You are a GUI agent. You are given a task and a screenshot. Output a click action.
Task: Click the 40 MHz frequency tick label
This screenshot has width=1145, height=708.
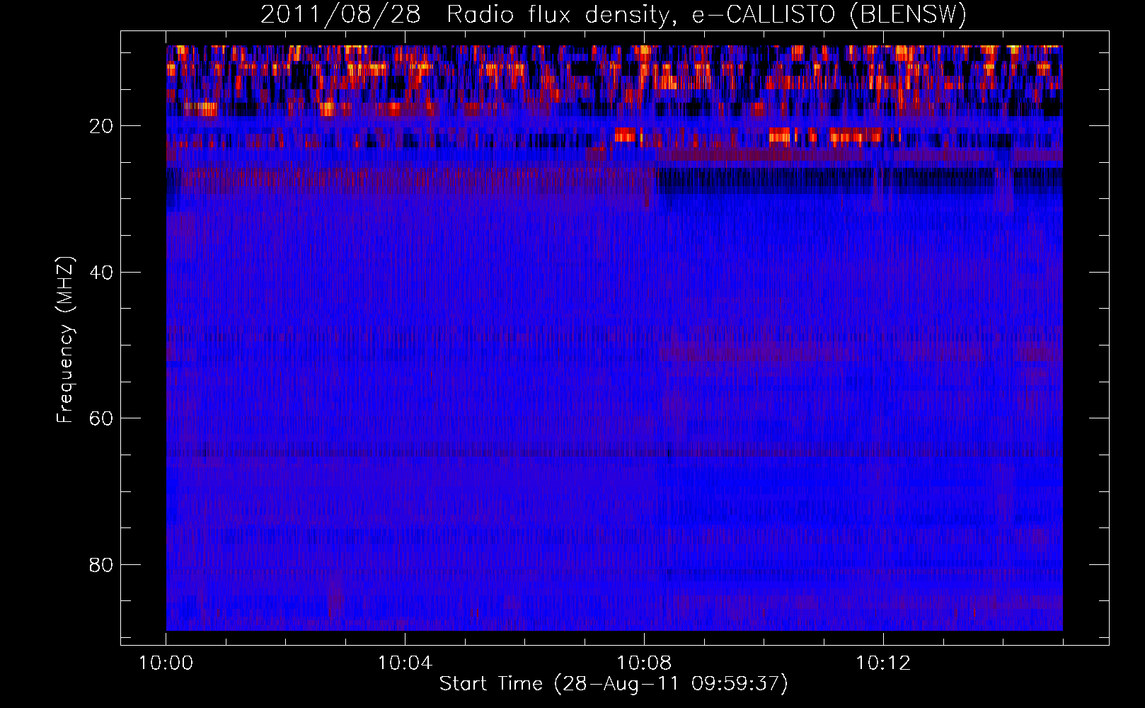click(x=102, y=273)
